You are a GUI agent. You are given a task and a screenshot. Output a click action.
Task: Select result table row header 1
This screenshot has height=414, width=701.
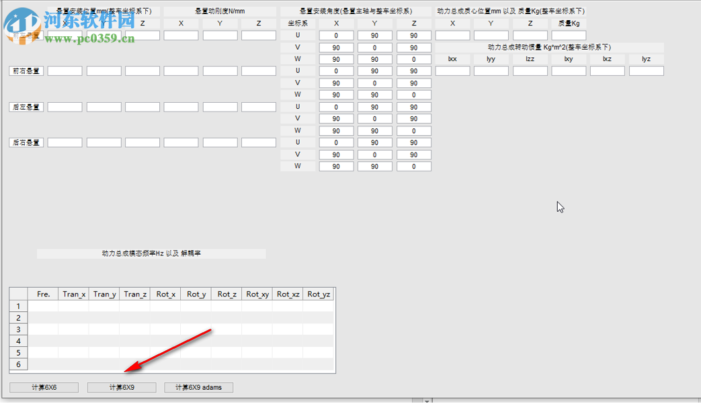(18, 306)
